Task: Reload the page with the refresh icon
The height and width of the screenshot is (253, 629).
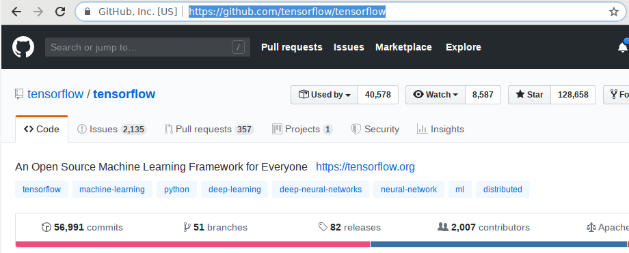Action: [60, 12]
